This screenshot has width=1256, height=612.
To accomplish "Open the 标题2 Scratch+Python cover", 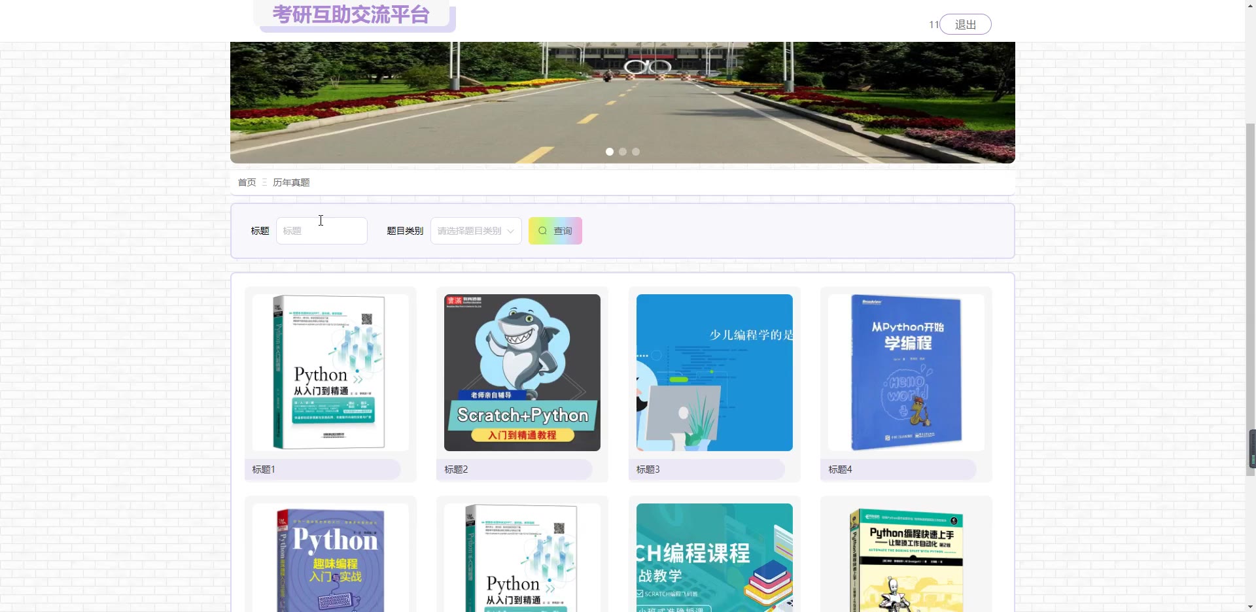I will [522, 373].
